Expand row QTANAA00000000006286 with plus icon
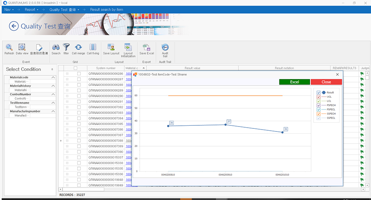This screenshot has height=200, width=371. pyautogui.click(x=67, y=74)
